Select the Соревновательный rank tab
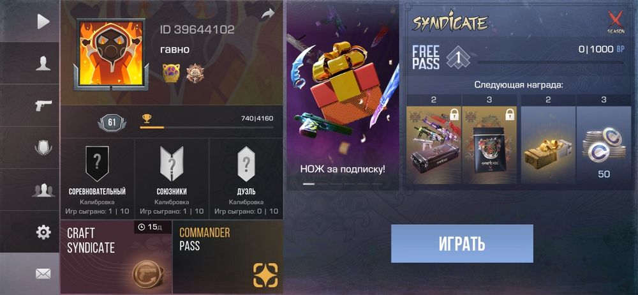Viewport: 638px width, 295px height. click(97, 179)
